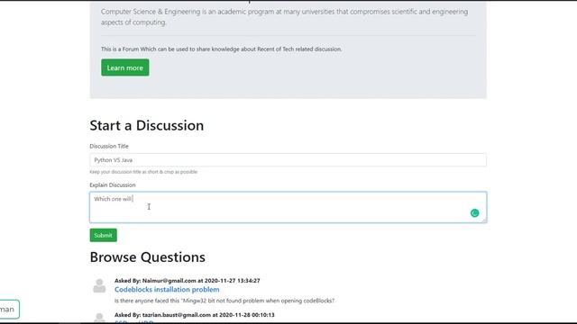
Task: Open the Codeblocks installation problem question
Action: [167, 290]
